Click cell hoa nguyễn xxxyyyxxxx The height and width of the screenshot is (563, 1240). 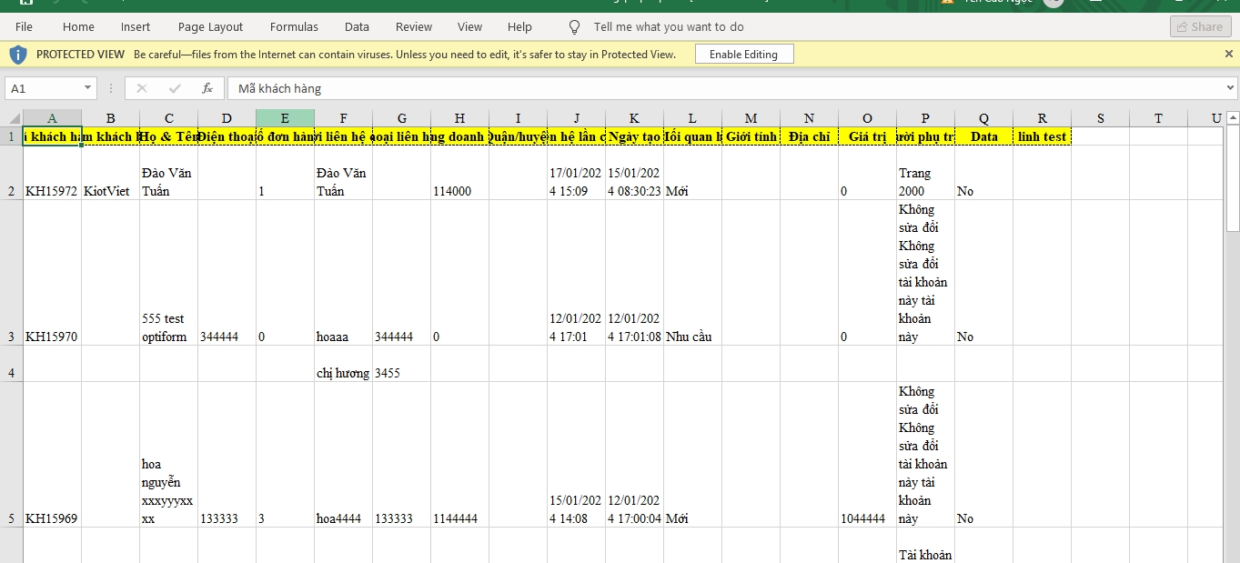pyautogui.click(x=168, y=455)
